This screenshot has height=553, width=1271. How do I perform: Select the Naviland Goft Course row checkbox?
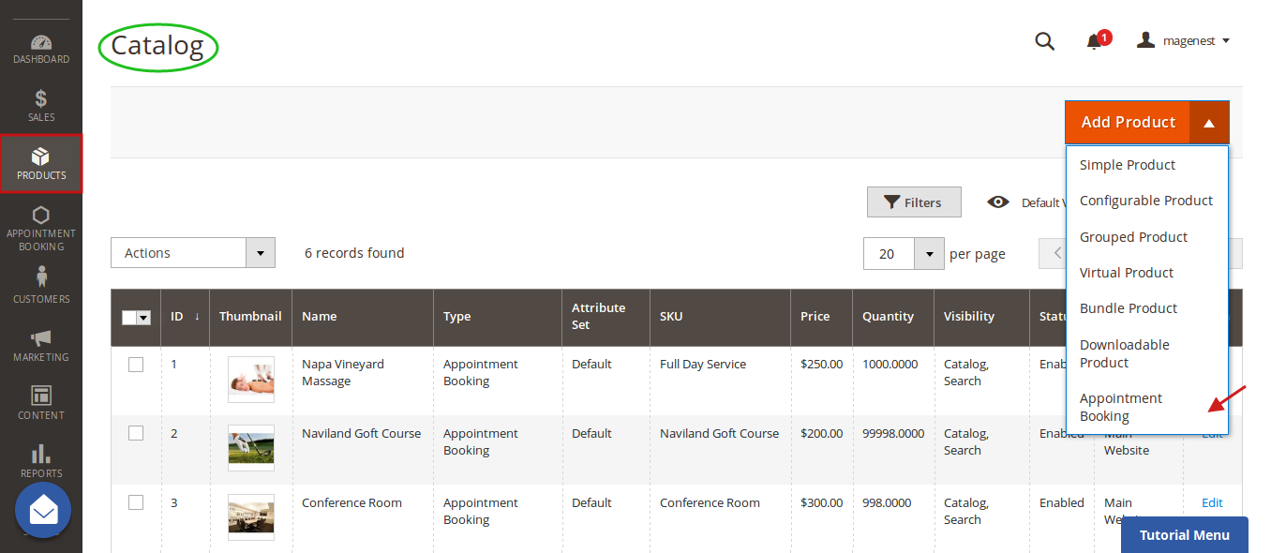pyautogui.click(x=136, y=433)
